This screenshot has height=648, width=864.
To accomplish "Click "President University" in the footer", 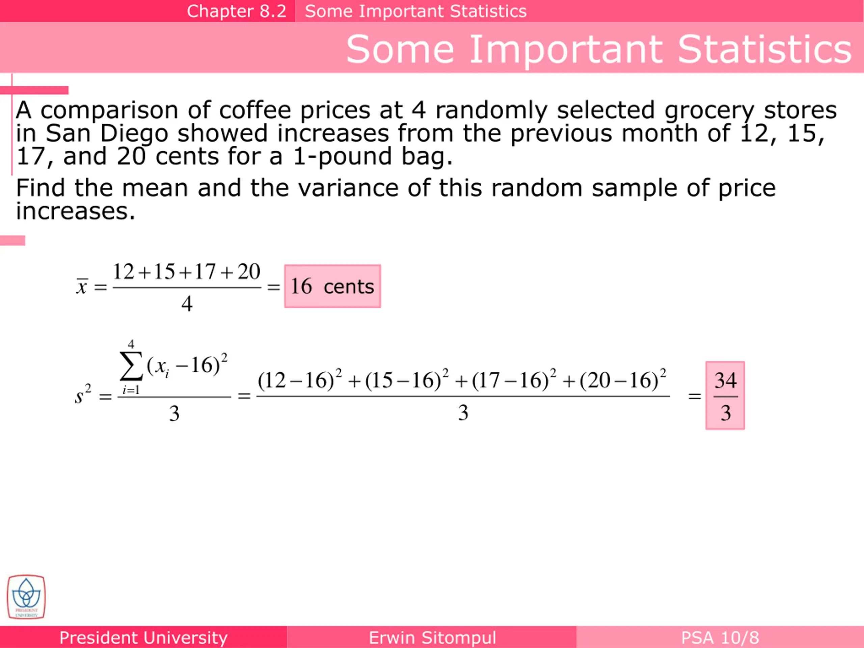I will pos(143,638).
